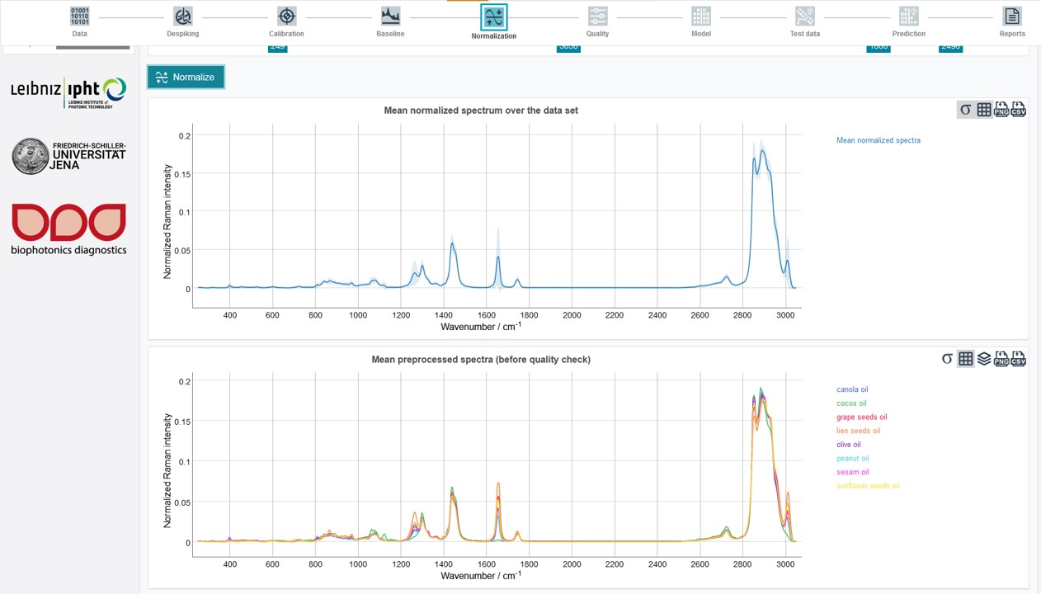This screenshot has height=594, width=1041.
Task: Toggle sigma deviation on preprocessed spectra chart
Action: pyautogui.click(x=948, y=359)
